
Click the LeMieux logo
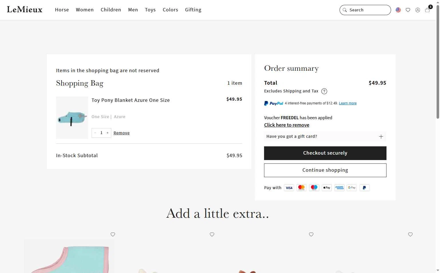25,10
